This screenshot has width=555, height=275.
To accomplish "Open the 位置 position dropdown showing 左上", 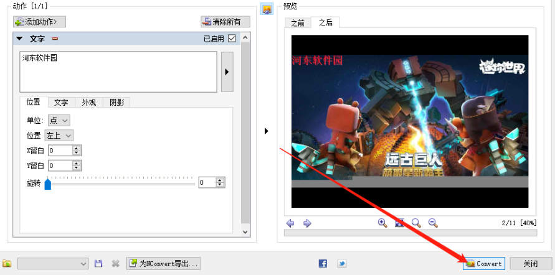I will pos(59,136).
